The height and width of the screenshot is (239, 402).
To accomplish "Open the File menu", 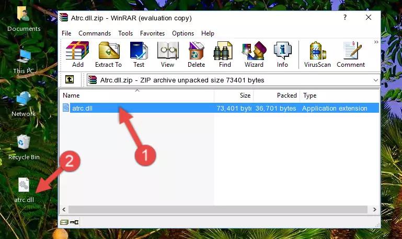I will click(x=66, y=33).
